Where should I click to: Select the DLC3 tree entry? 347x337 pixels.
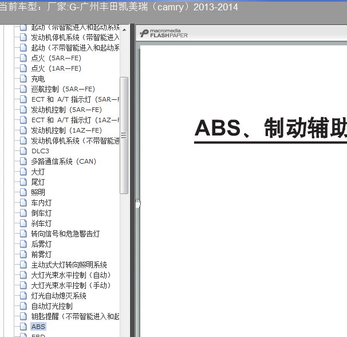(40, 151)
